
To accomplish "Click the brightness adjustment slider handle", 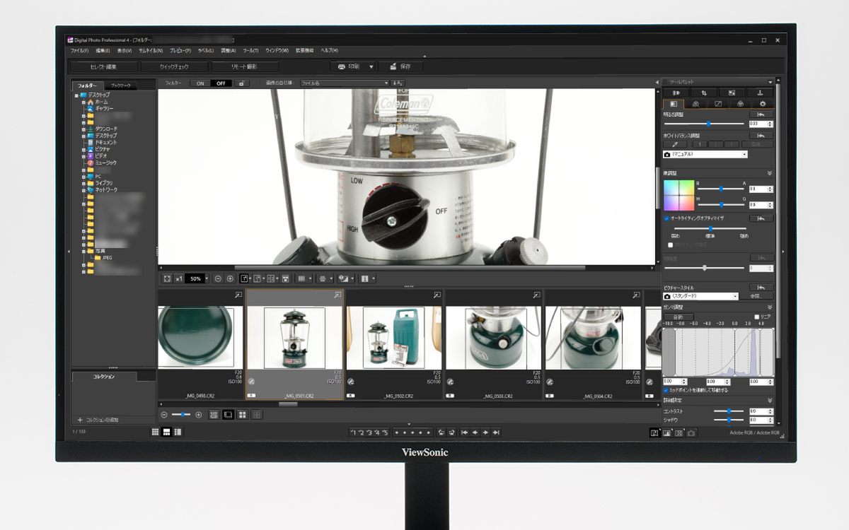I will click(x=708, y=124).
